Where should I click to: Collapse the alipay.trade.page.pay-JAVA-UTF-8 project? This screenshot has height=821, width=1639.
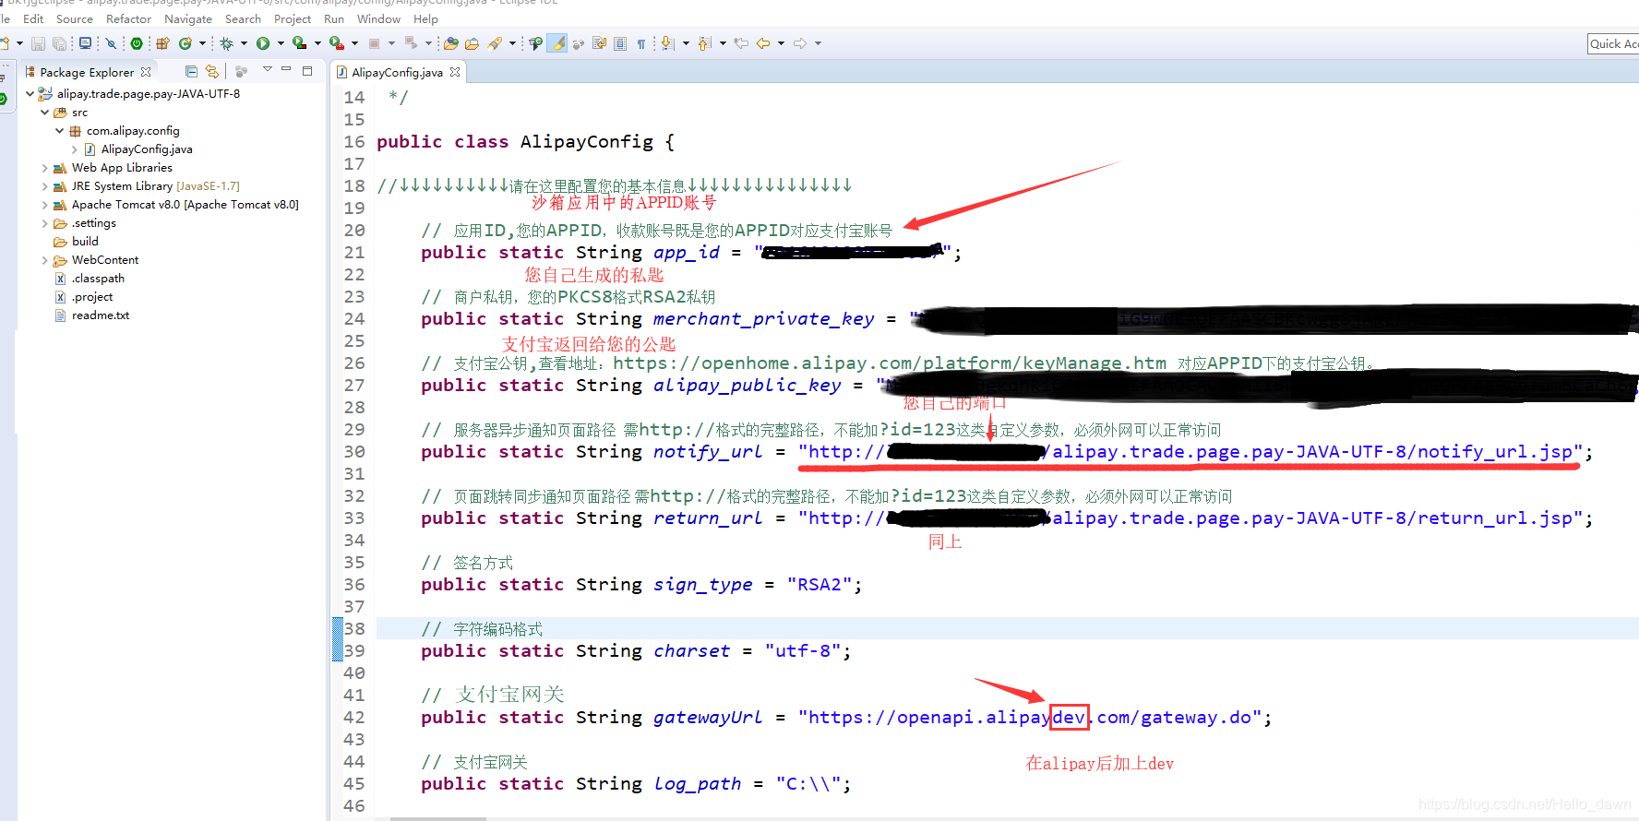click(30, 93)
